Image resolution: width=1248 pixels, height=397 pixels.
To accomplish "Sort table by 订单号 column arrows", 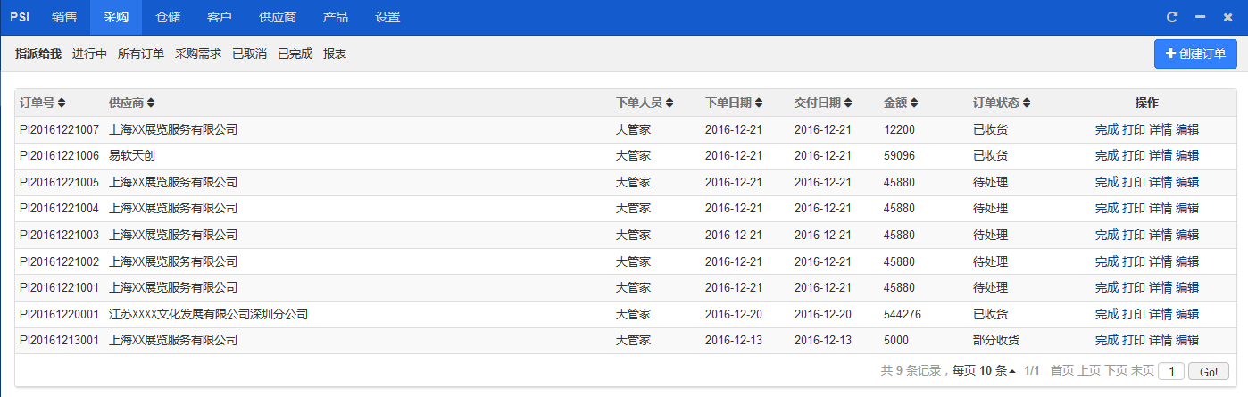I will [x=62, y=103].
